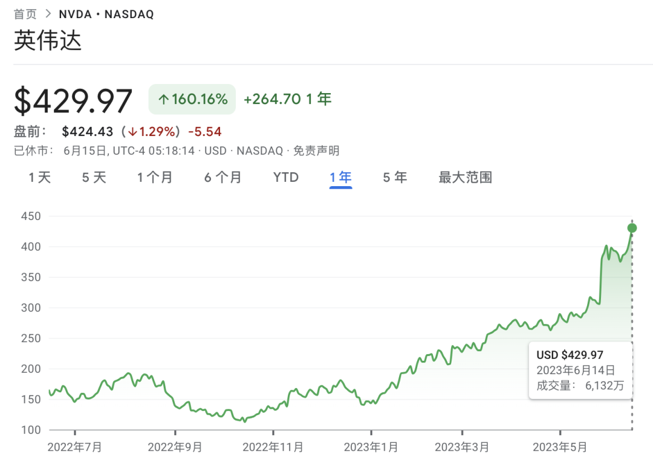This screenshot has width=653, height=472.
Task: Click the 2023年1月 axis marker
Action: point(371,447)
